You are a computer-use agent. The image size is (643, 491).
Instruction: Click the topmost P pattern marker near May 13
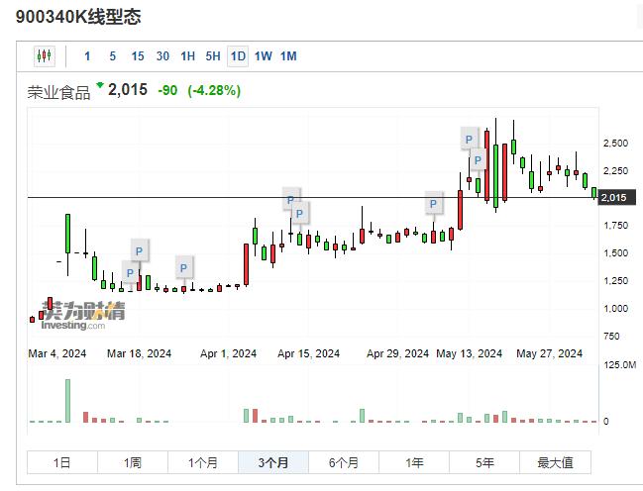point(472,139)
